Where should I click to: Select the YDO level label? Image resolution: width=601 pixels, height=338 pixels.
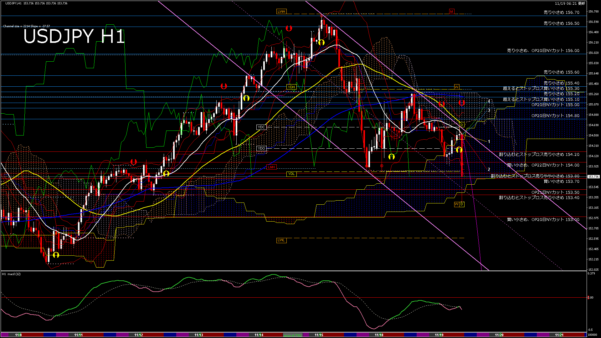click(261, 148)
